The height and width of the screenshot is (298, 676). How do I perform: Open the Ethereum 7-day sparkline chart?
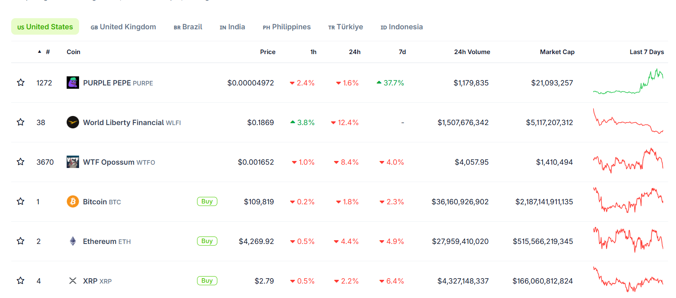click(628, 240)
